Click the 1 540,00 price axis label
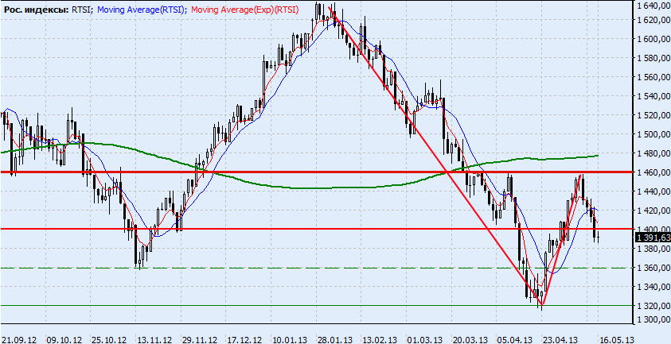 coord(653,96)
